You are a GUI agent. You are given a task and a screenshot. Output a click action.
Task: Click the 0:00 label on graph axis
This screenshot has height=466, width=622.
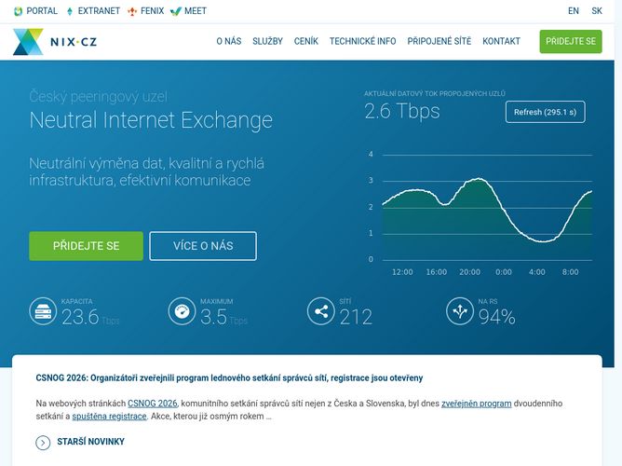tap(504, 272)
